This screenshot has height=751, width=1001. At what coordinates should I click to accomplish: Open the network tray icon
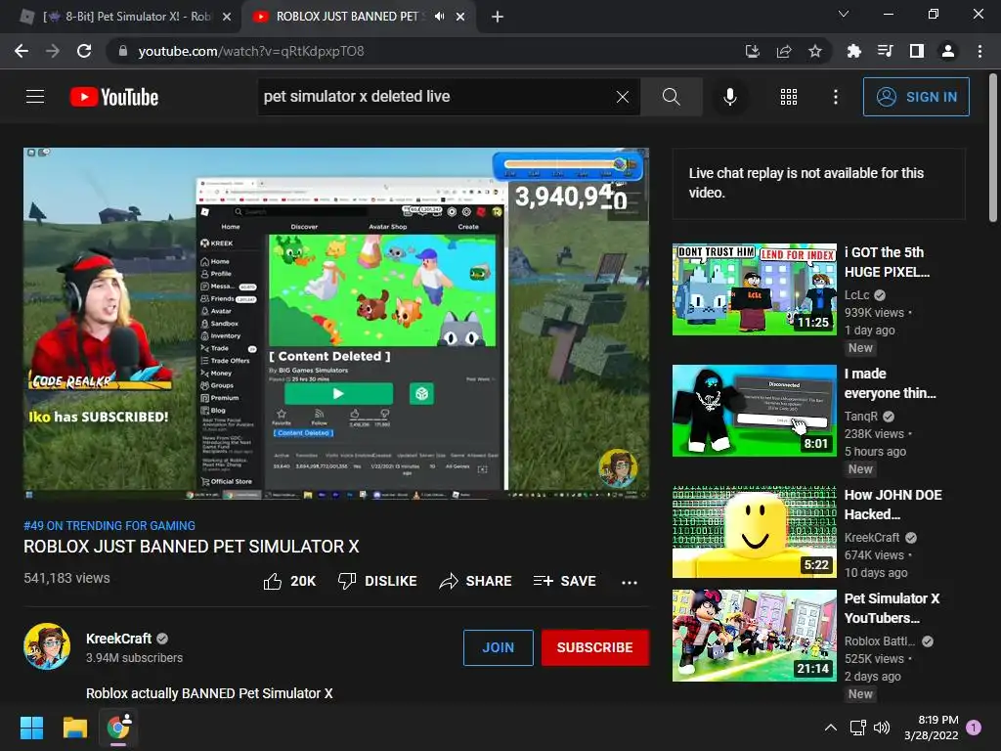(857, 728)
